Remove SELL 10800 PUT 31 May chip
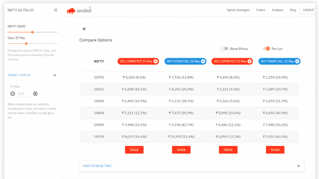319x179 pixels. (x=156, y=61)
